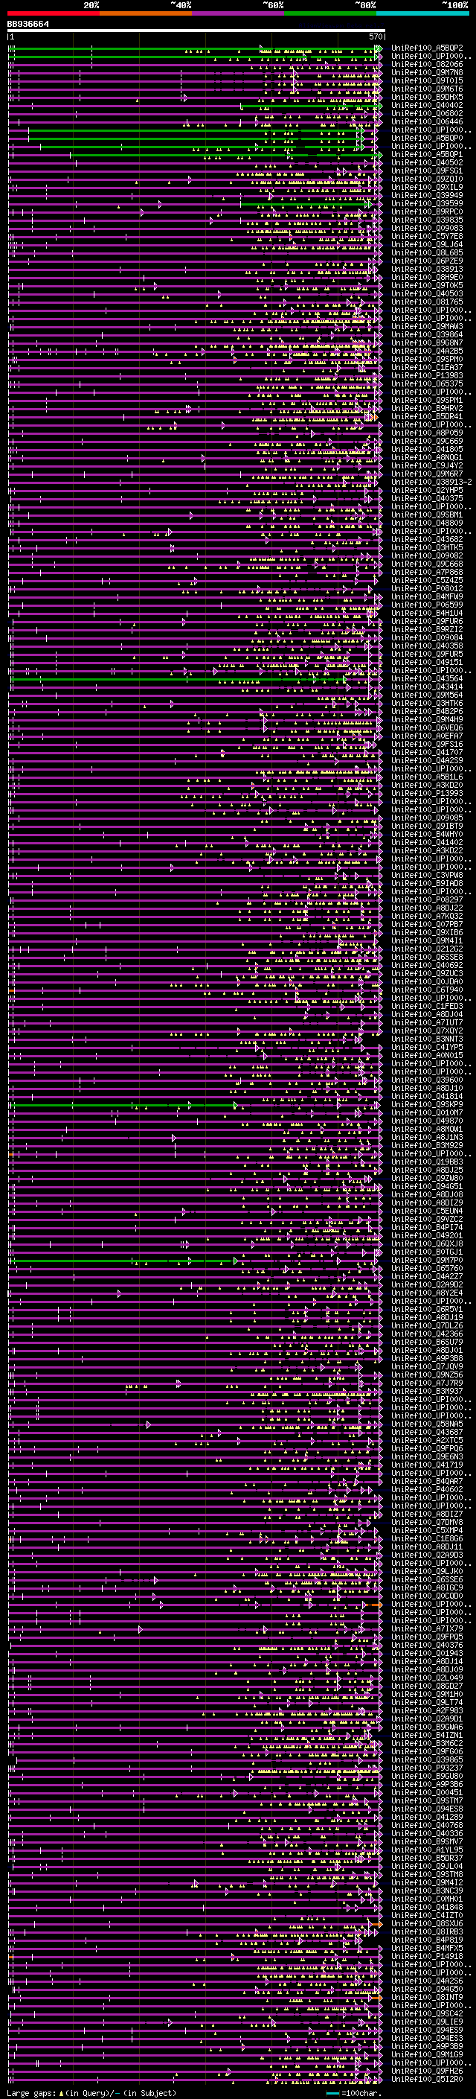
Task: Select the UniRef100_Q43564 label
Action: 427,679
